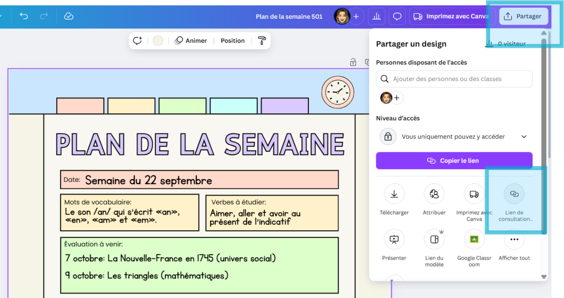The image size is (564, 298).
Task: Click owner avatar in share panel
Action: [386, 98]
